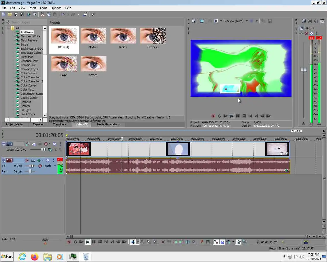Select the Color Curves plug-in
The image size is (327, 262).
pyautogui.click(x=29, y=85)
